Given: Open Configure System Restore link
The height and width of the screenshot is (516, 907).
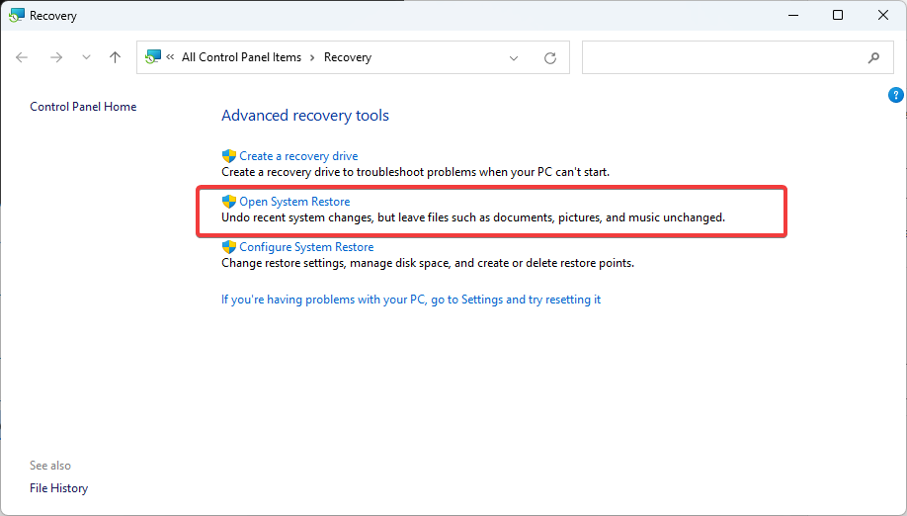Looking at the screenshot, I should click(306, 247).
